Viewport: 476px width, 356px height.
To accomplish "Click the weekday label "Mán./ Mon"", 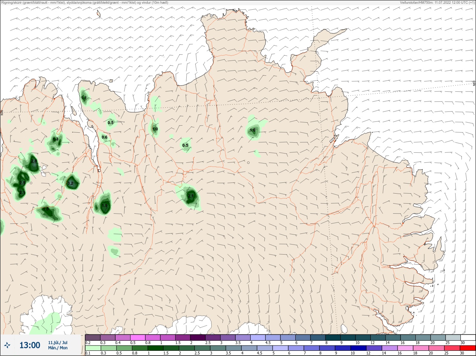I will point(58,348).
